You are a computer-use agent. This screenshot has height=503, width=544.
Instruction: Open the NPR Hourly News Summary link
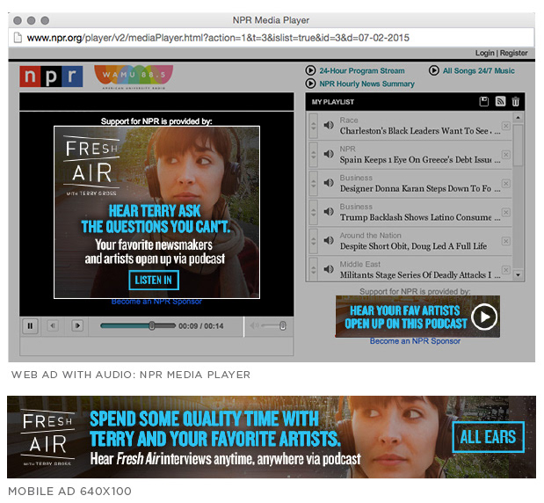366,84
